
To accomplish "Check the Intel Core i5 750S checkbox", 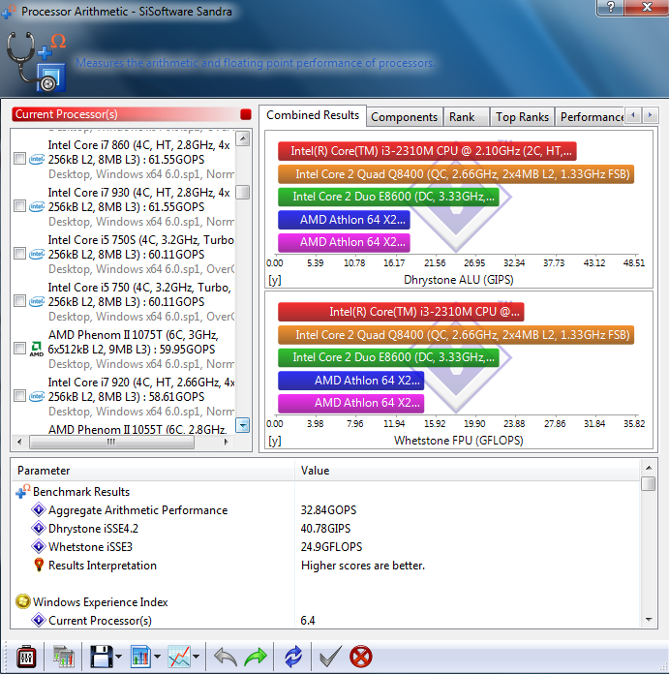I will point(19,253).
